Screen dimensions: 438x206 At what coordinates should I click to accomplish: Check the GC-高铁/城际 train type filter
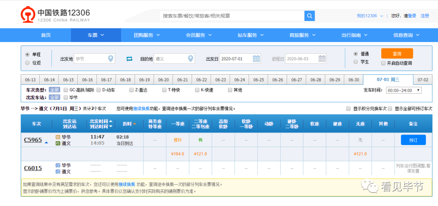(66, 90)
